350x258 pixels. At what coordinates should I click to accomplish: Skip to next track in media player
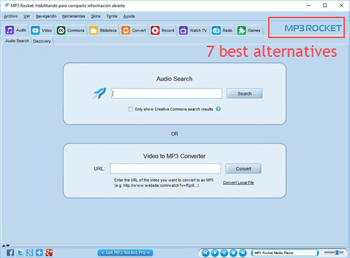coord(242,253)
